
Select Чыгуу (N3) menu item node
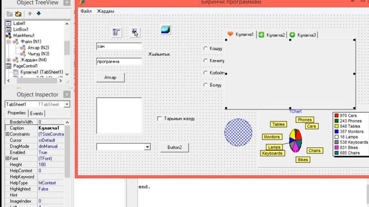(x=39, y=53)
